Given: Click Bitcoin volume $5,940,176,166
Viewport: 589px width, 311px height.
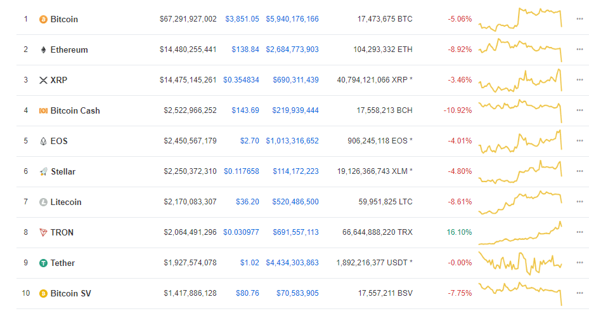Looking at the screenshot, I should pos(292,19).
